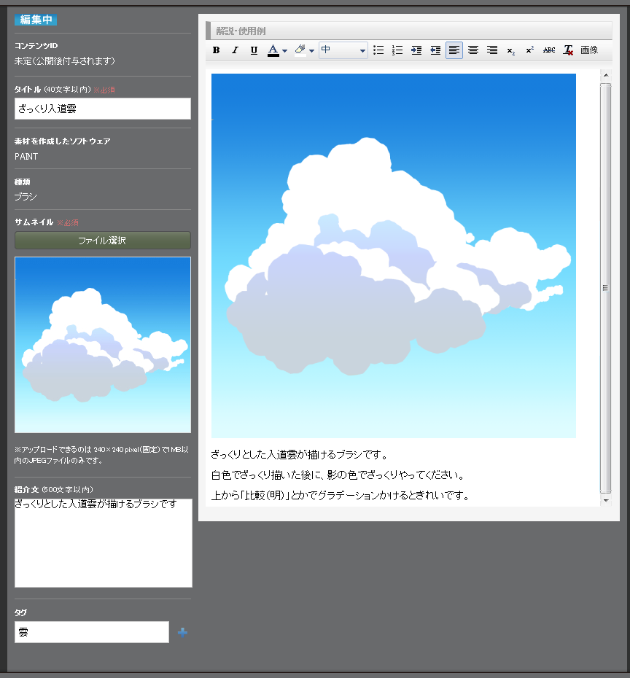This screenshot has width=630, height=678.
Task: Add a tag with the plus button
Action: [x=182, y=631]
